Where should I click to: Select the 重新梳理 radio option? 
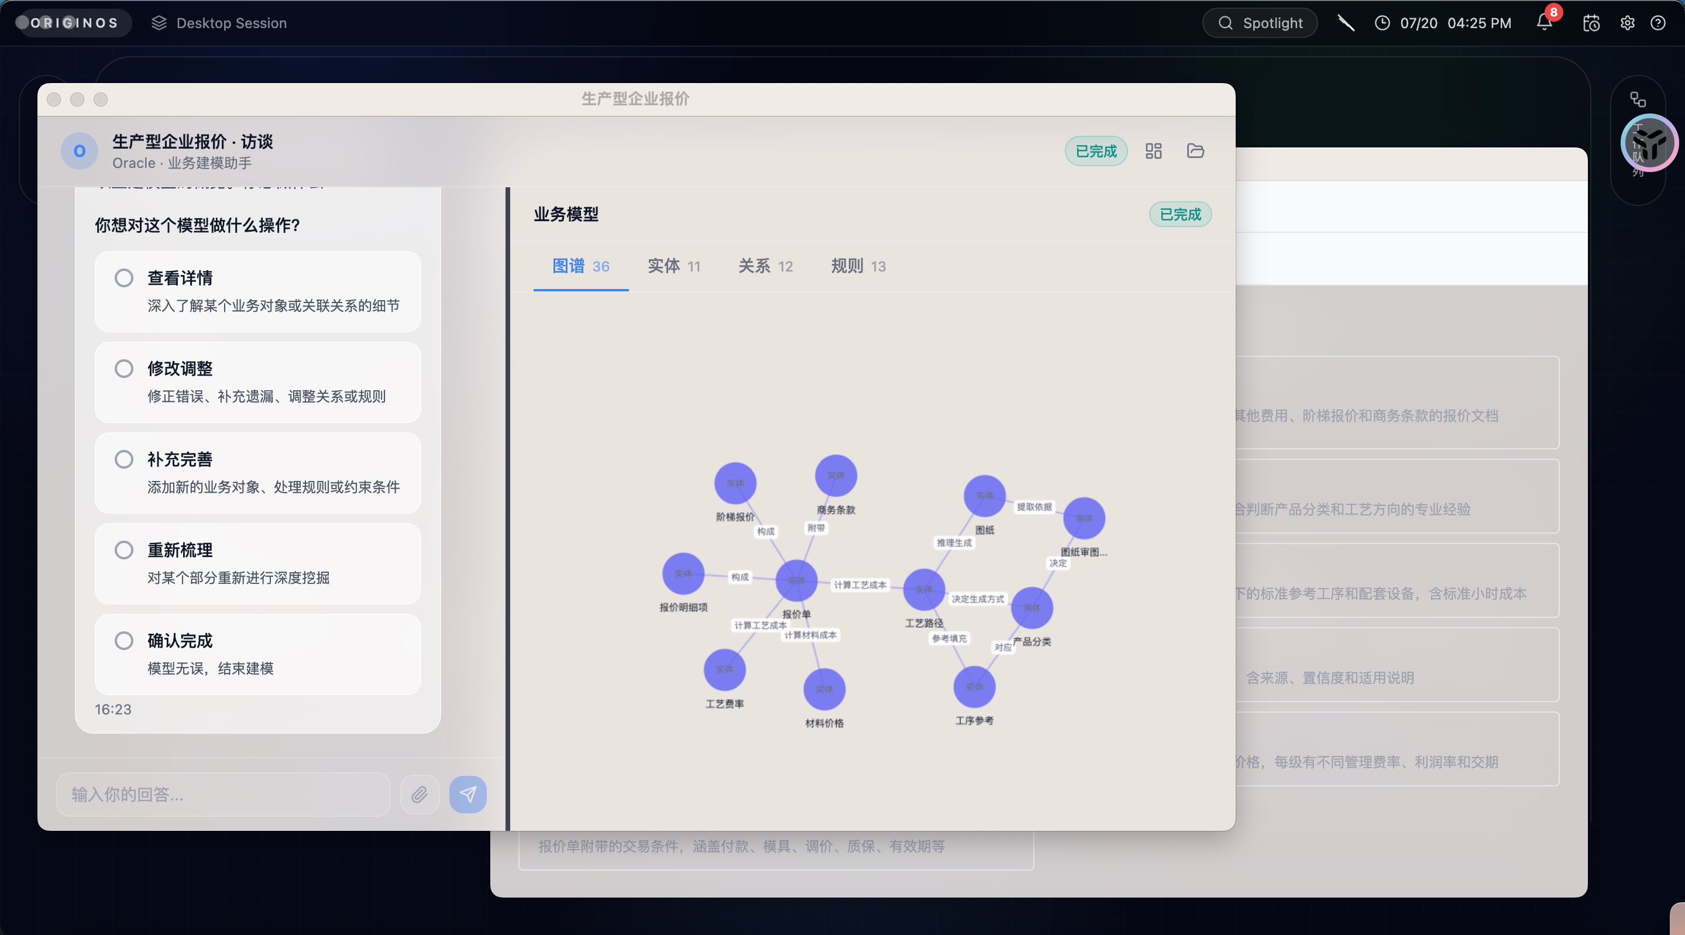pos(123,550)
